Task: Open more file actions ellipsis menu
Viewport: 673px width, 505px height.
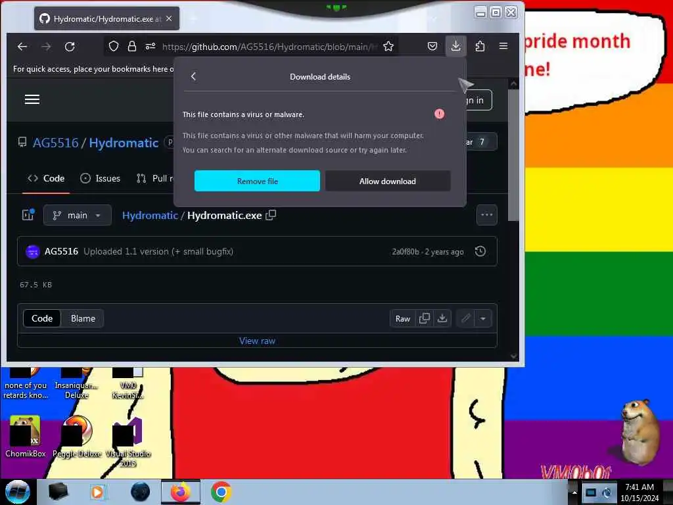Action: [x=487, y=215]
